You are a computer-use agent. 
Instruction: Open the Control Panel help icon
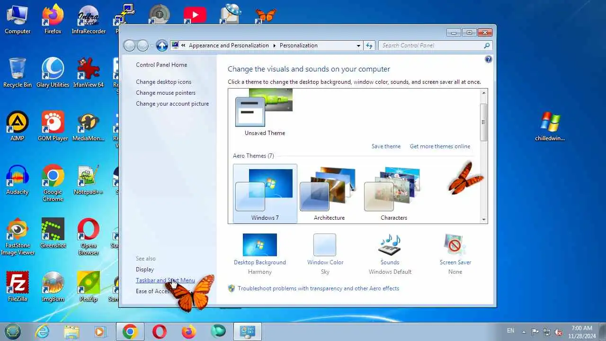(x=489, y=59)
